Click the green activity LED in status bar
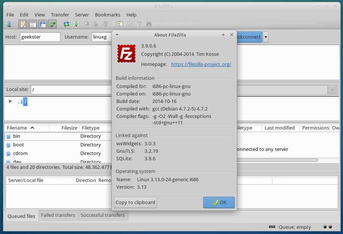Viewport: 343px width, 234px height. [325, 227]
